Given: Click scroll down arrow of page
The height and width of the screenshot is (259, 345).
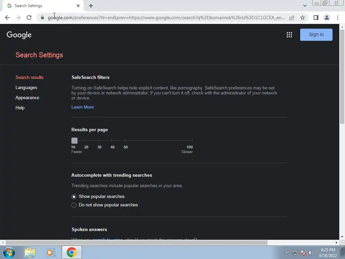Looking at the screenshot, I should (x=342, y=237).
